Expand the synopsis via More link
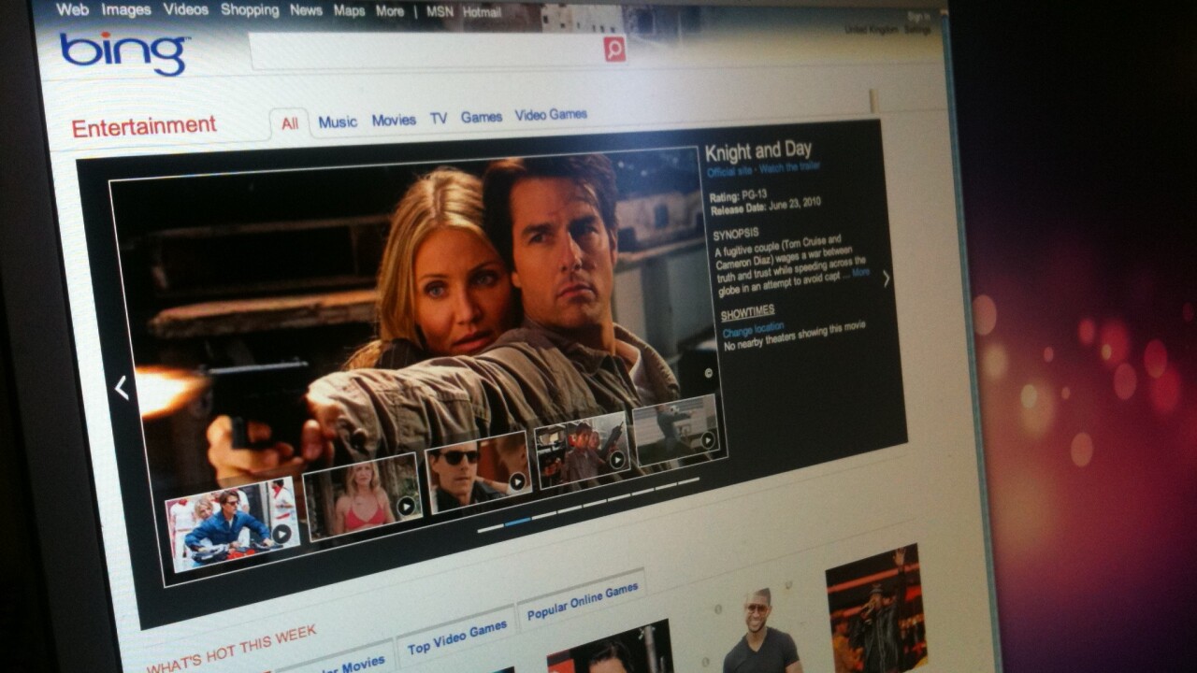1197x673 pixels. [859, 273]
